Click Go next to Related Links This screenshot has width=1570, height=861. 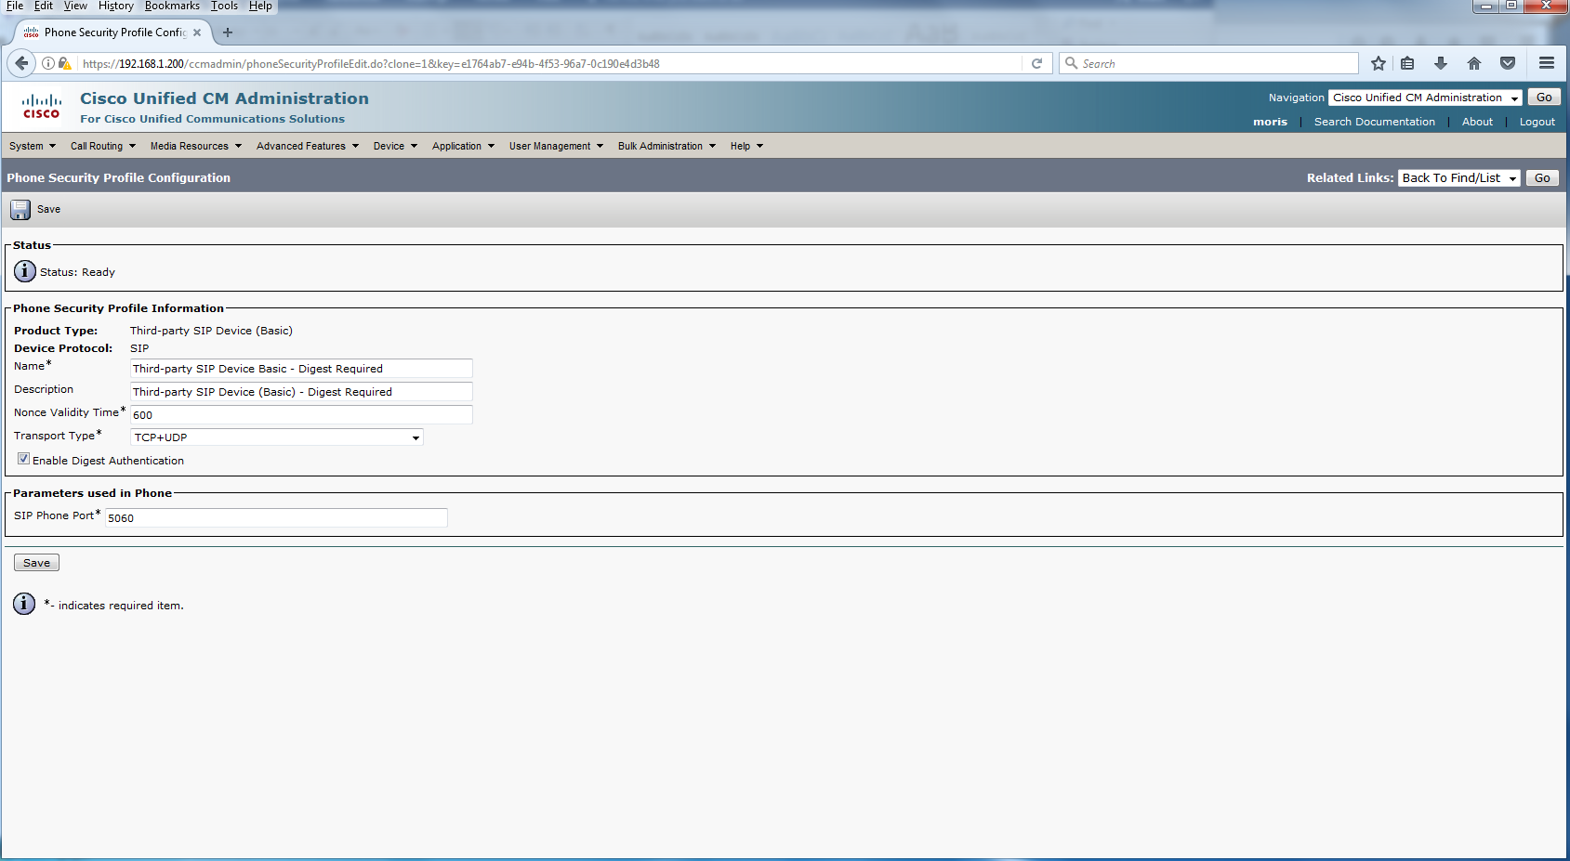click(x=1542, y=178)
